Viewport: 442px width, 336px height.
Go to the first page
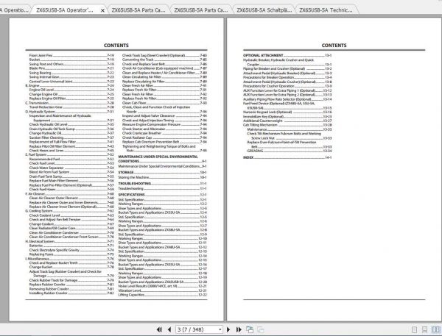(x=159, y=329)
